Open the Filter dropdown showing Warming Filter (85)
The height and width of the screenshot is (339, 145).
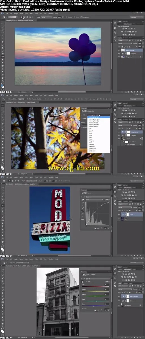99,115
